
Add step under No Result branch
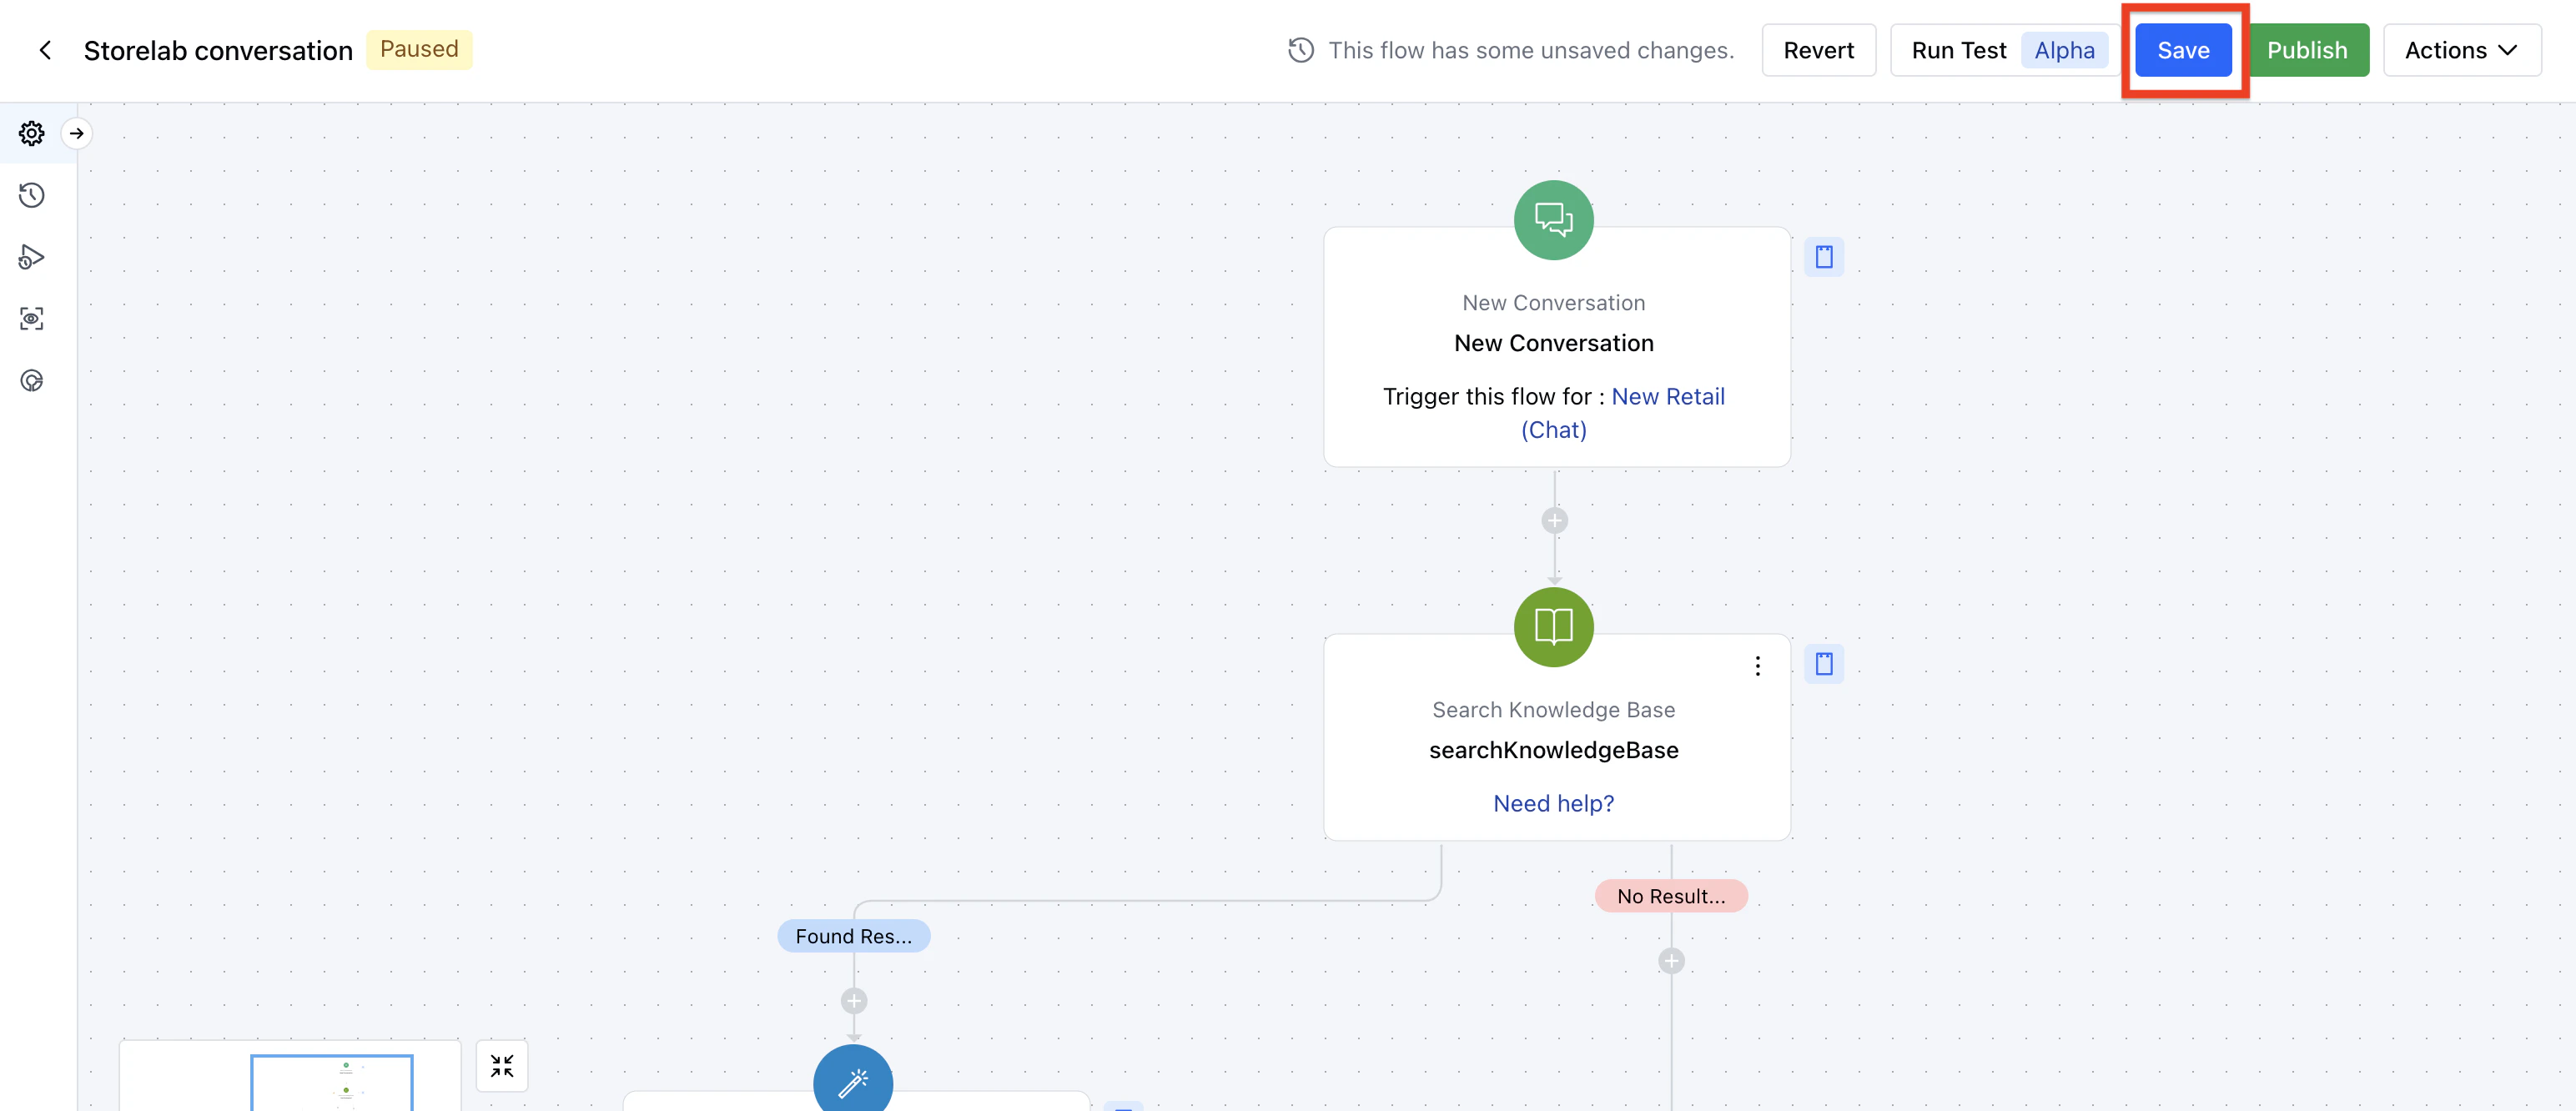(x=1671, y=961)
